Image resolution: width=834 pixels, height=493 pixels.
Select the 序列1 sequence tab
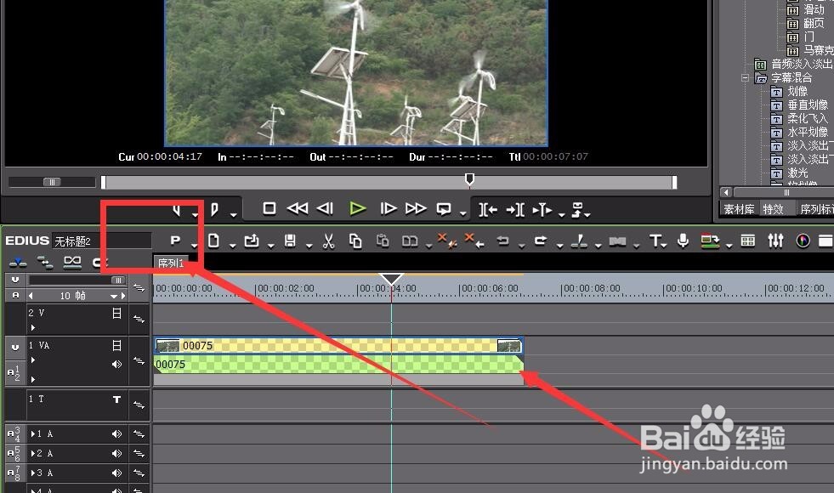point(171,263)
